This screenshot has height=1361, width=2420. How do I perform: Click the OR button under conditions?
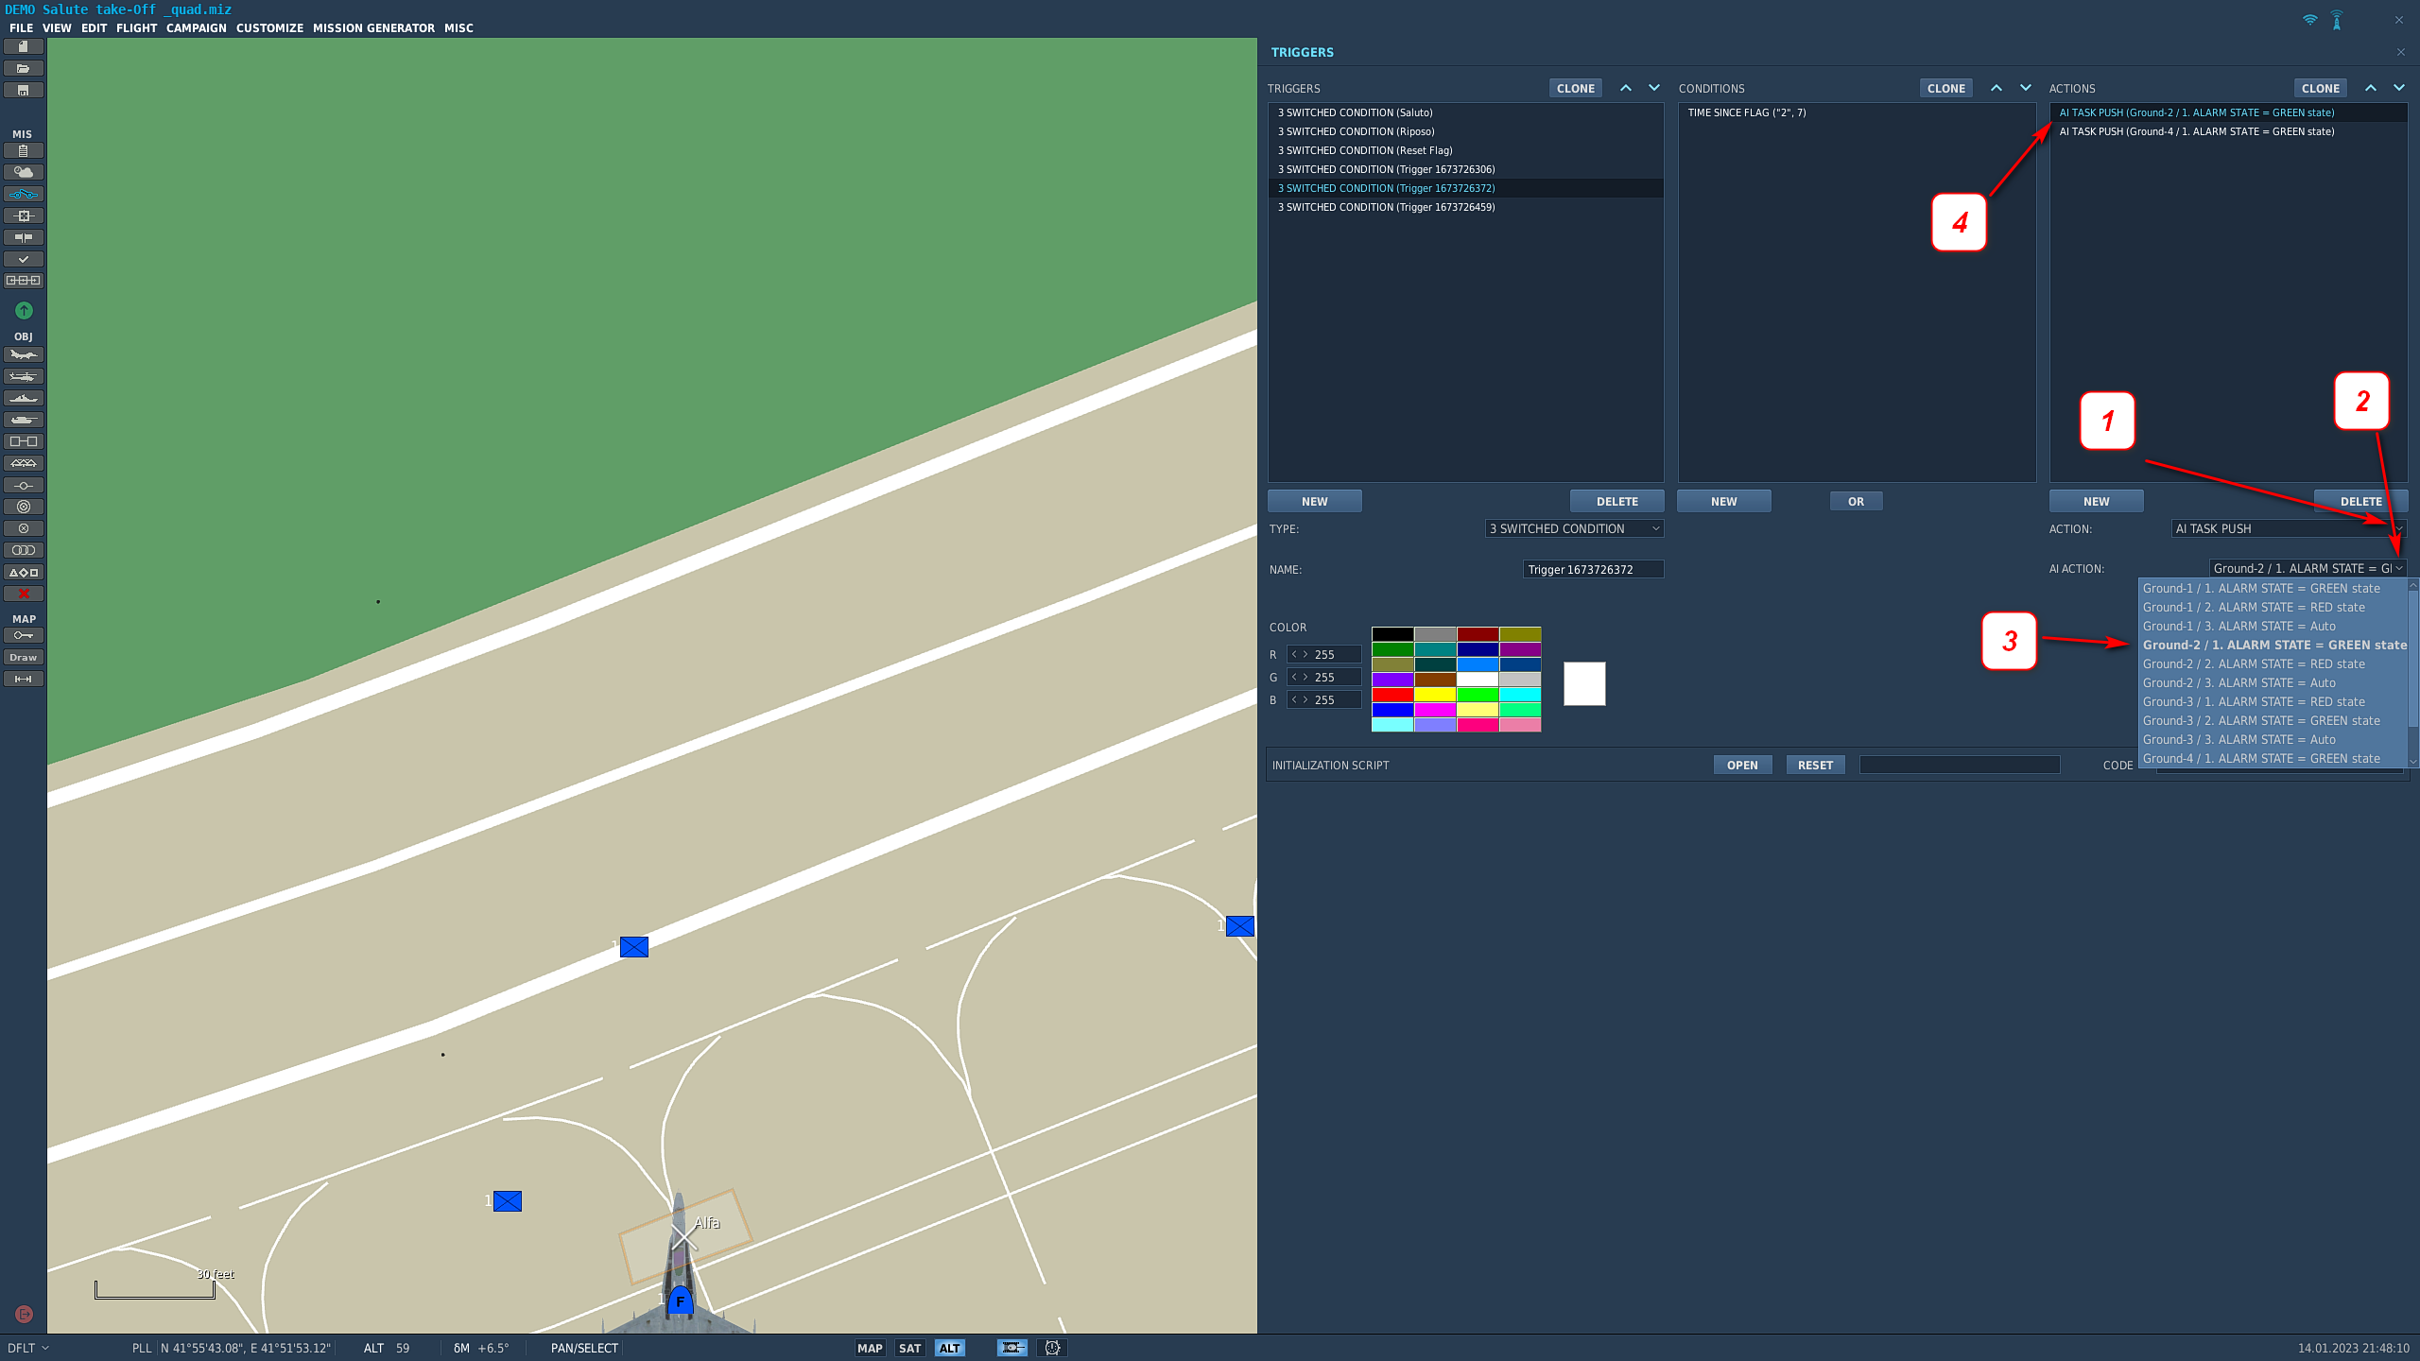point(1856,502)
